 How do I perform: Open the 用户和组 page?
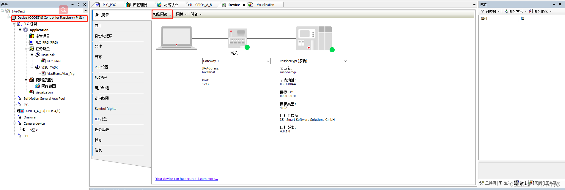point(118,88)
